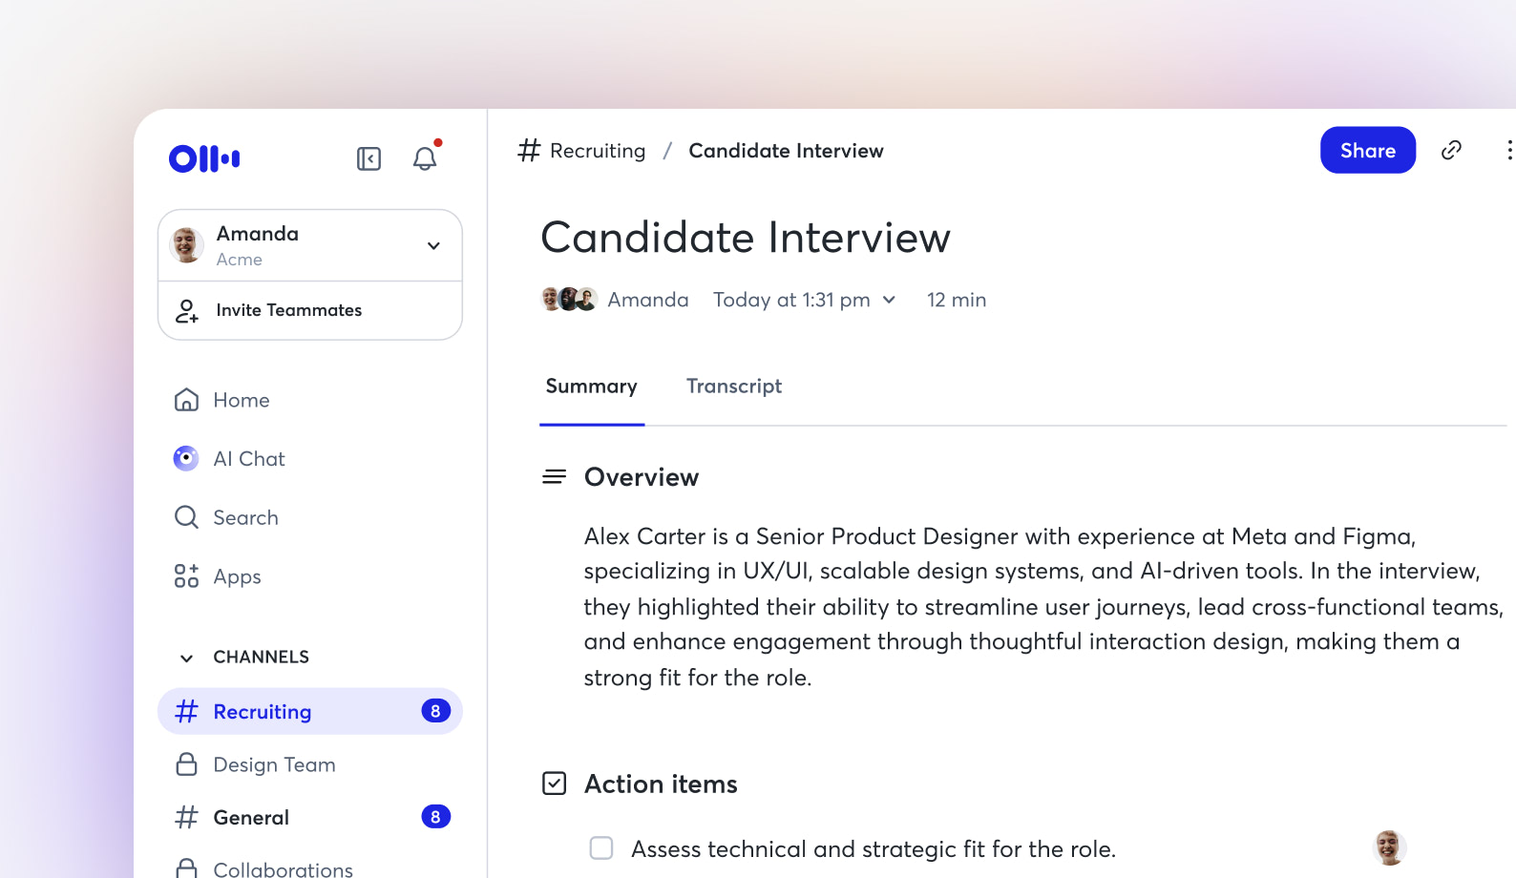Select the Summary tab
The image size is (1516, 878).
pos(591,387)
